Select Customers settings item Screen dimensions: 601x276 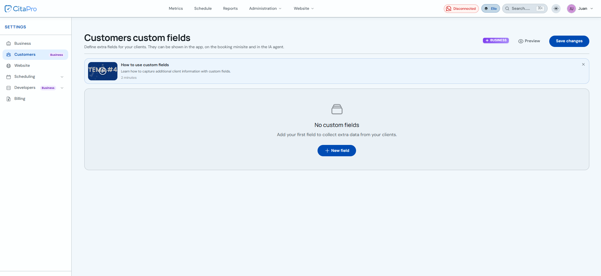(35, 55)
